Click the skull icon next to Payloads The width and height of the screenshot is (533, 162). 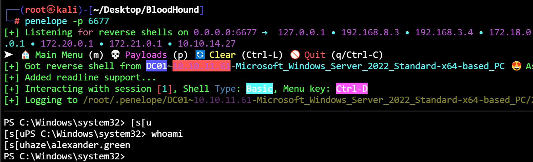(116, 55)
